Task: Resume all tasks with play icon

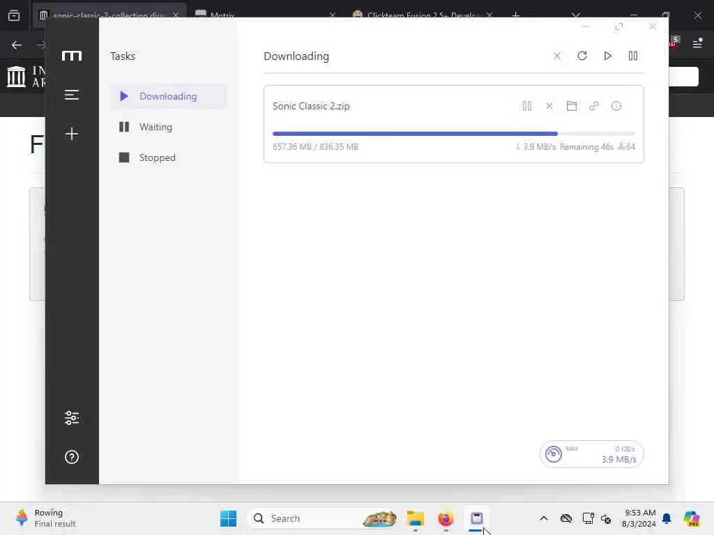Action: click(x=607, y=56)
